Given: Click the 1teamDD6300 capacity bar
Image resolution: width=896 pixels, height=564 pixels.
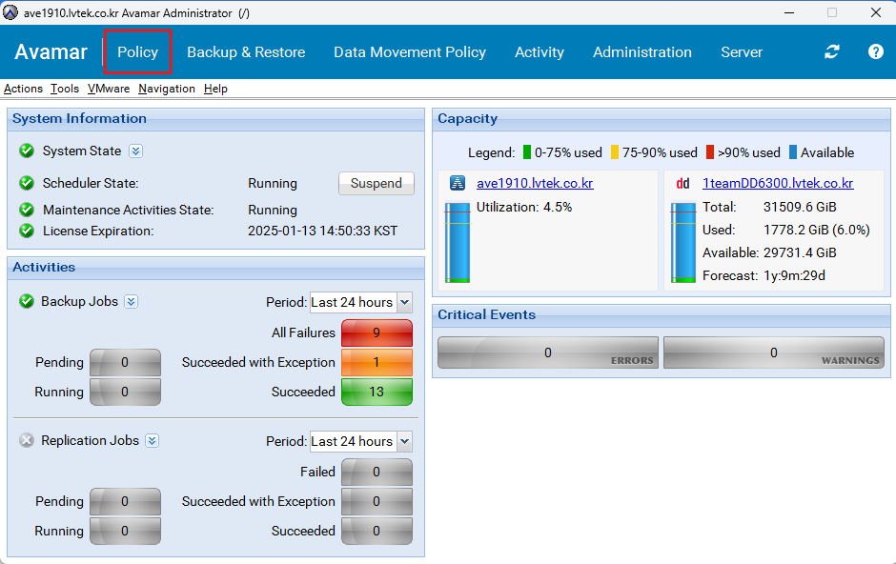Looking at the screenshot, I should coord(682,243).
